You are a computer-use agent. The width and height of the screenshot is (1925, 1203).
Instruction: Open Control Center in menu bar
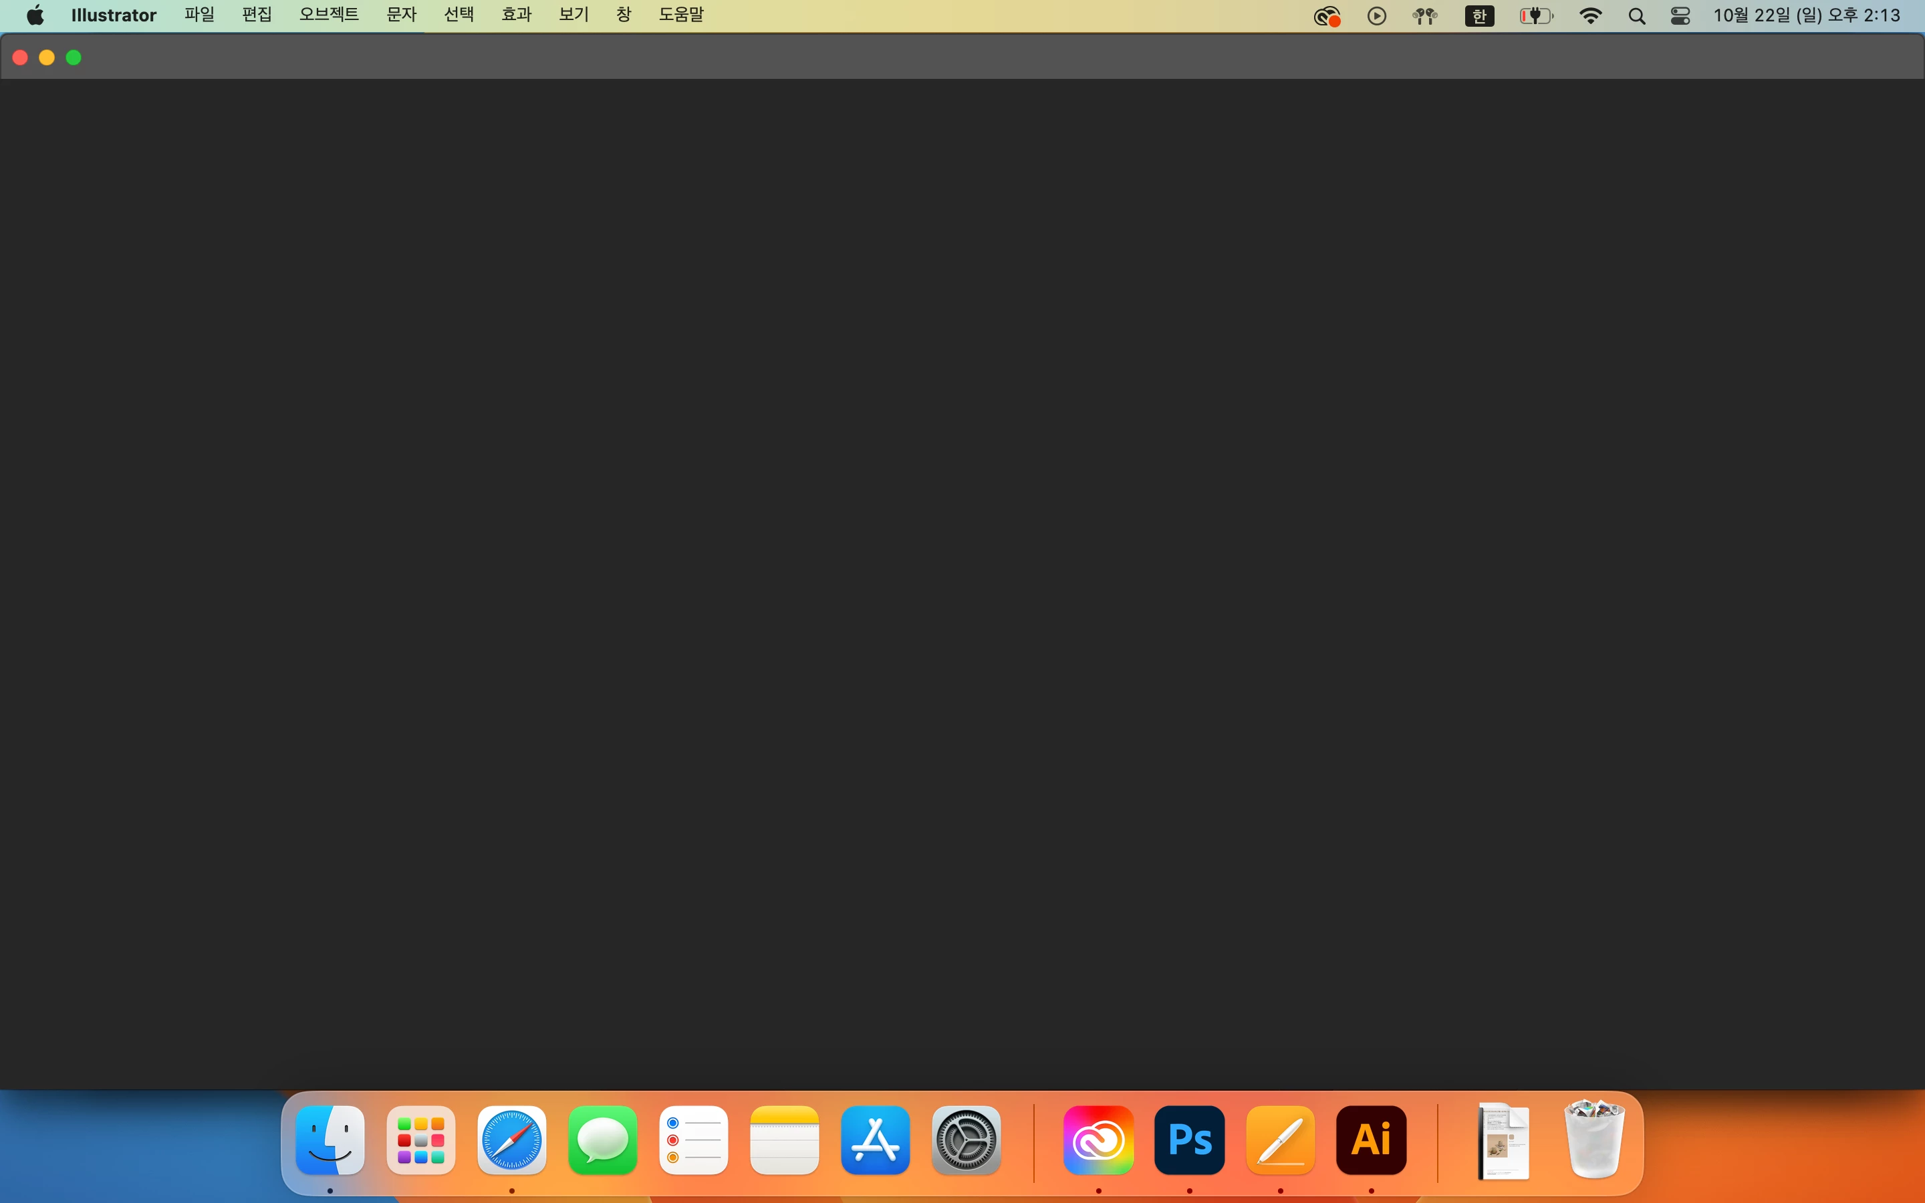(1680, 16)
